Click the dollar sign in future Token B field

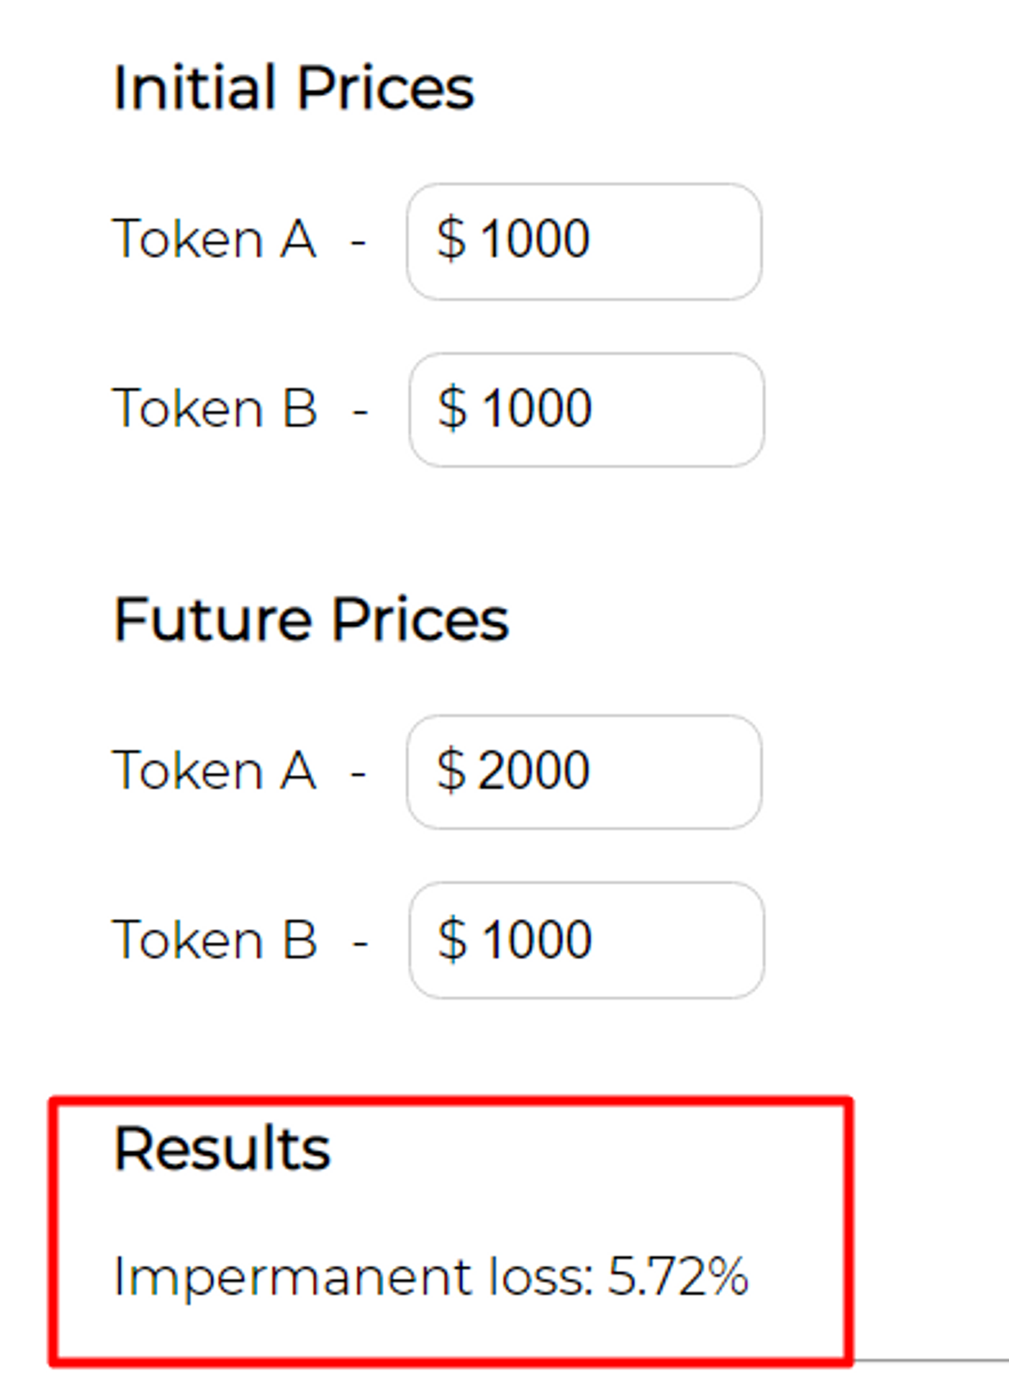[452, 939]
